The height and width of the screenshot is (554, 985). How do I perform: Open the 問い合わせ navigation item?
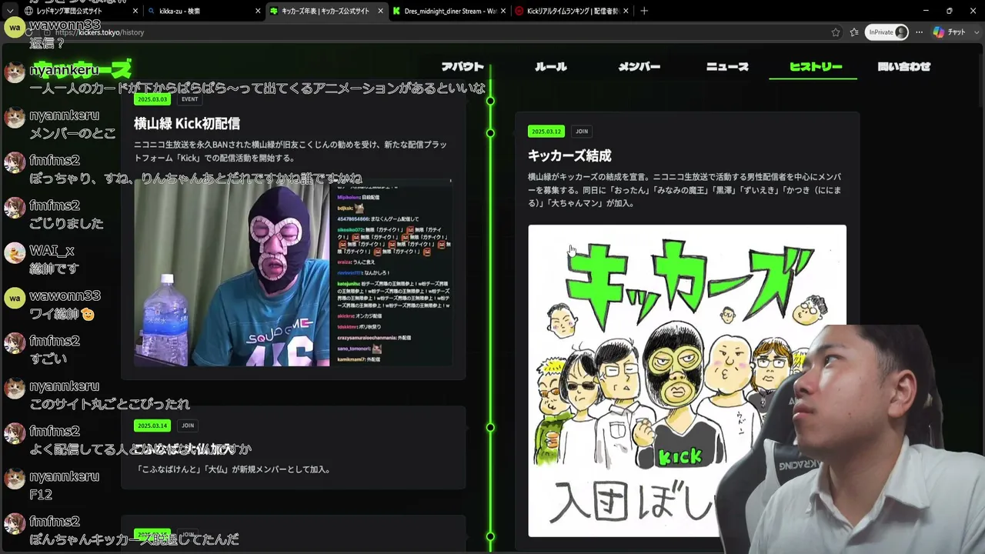click(904, 67)
